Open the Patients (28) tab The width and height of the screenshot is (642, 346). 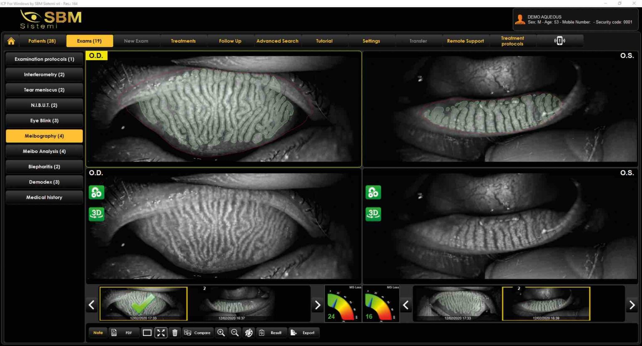click(x=42, y=41)
